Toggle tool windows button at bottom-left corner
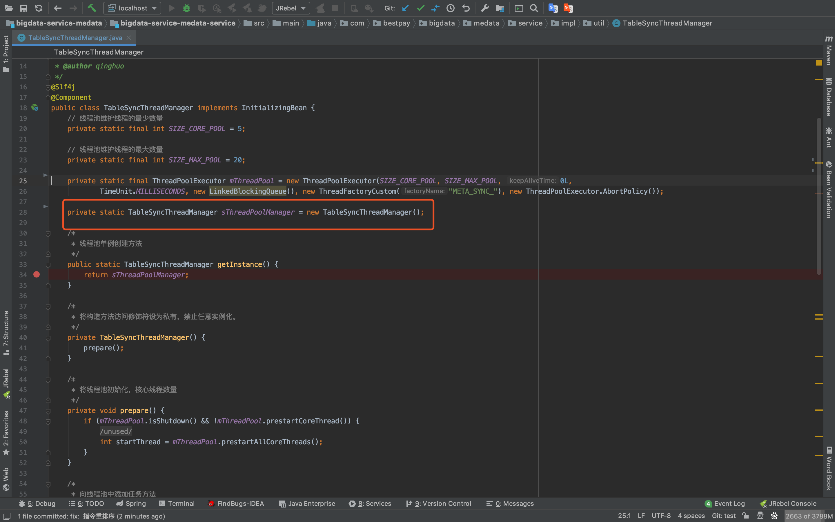The image size is (835, 522). click(7, 516)
